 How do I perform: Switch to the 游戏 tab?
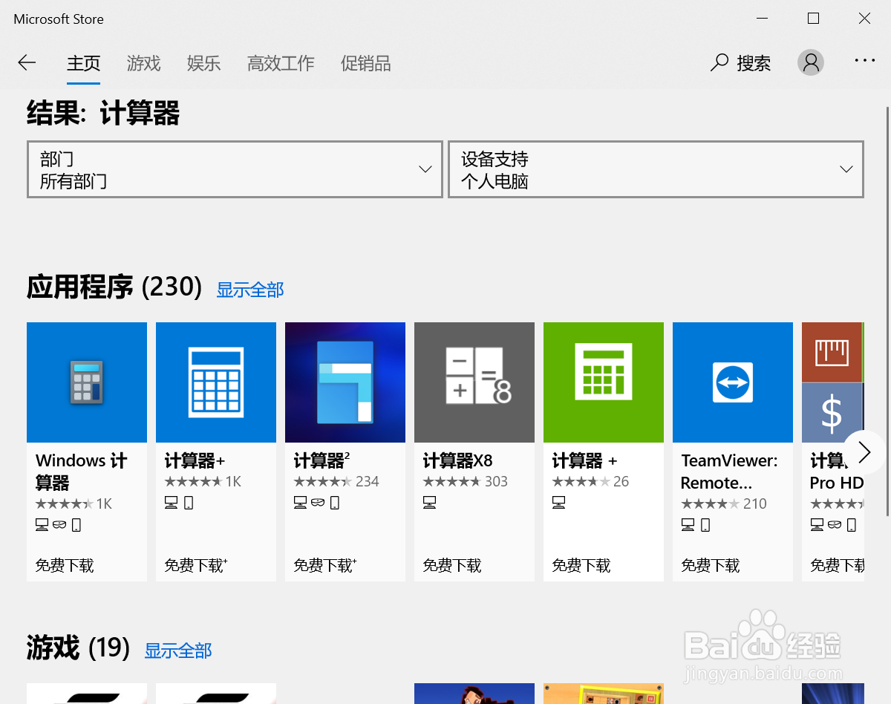click(x=143, y=63)
